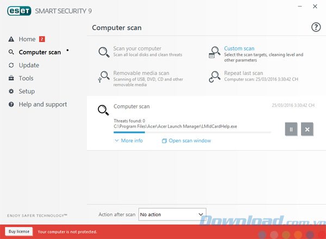Click Buy license button
Image resolution: width=326 pixels, height=239 pixels.
[19, 231]
